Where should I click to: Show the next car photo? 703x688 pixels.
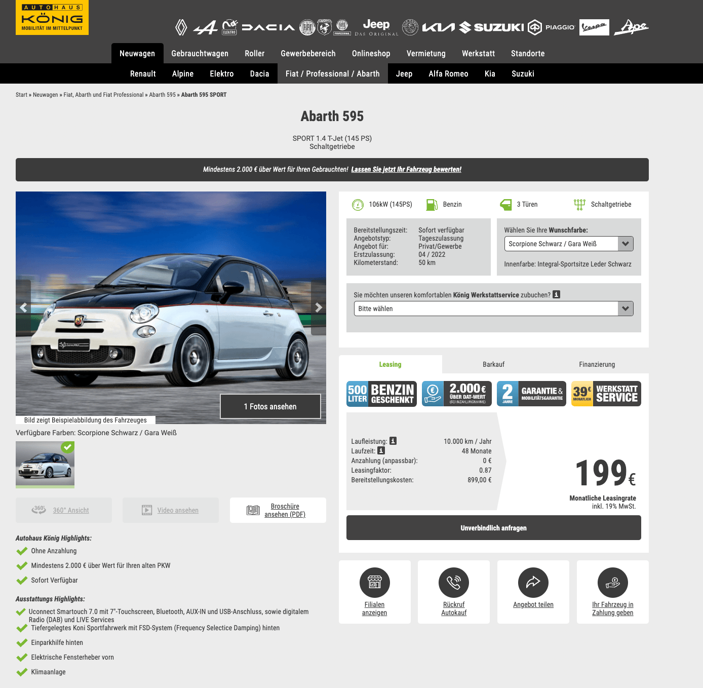(319, 308)
